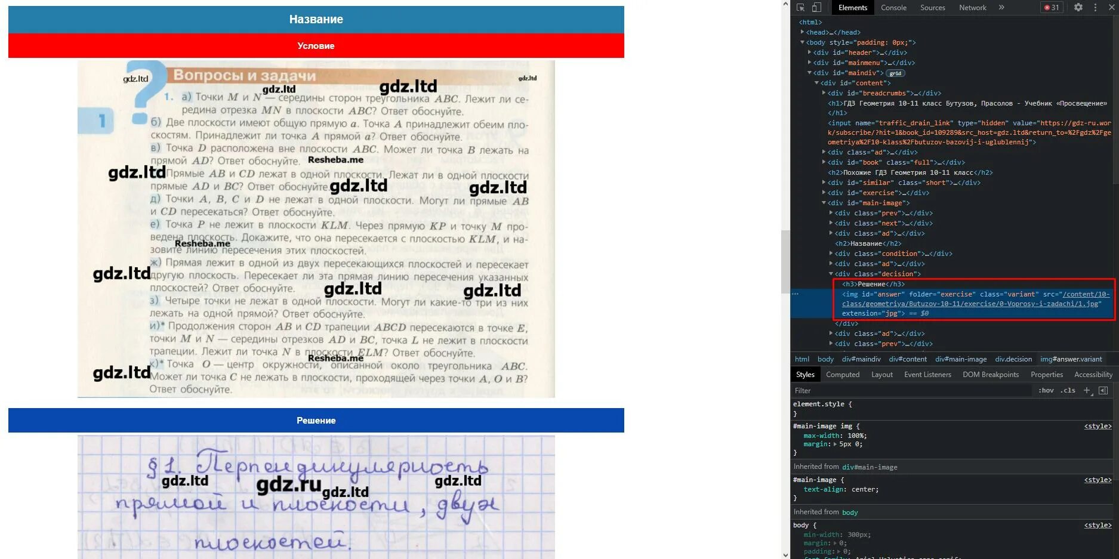Collapse the div id="main-image" node
This screenshot has height=559, width=1119.
point(824,203)
